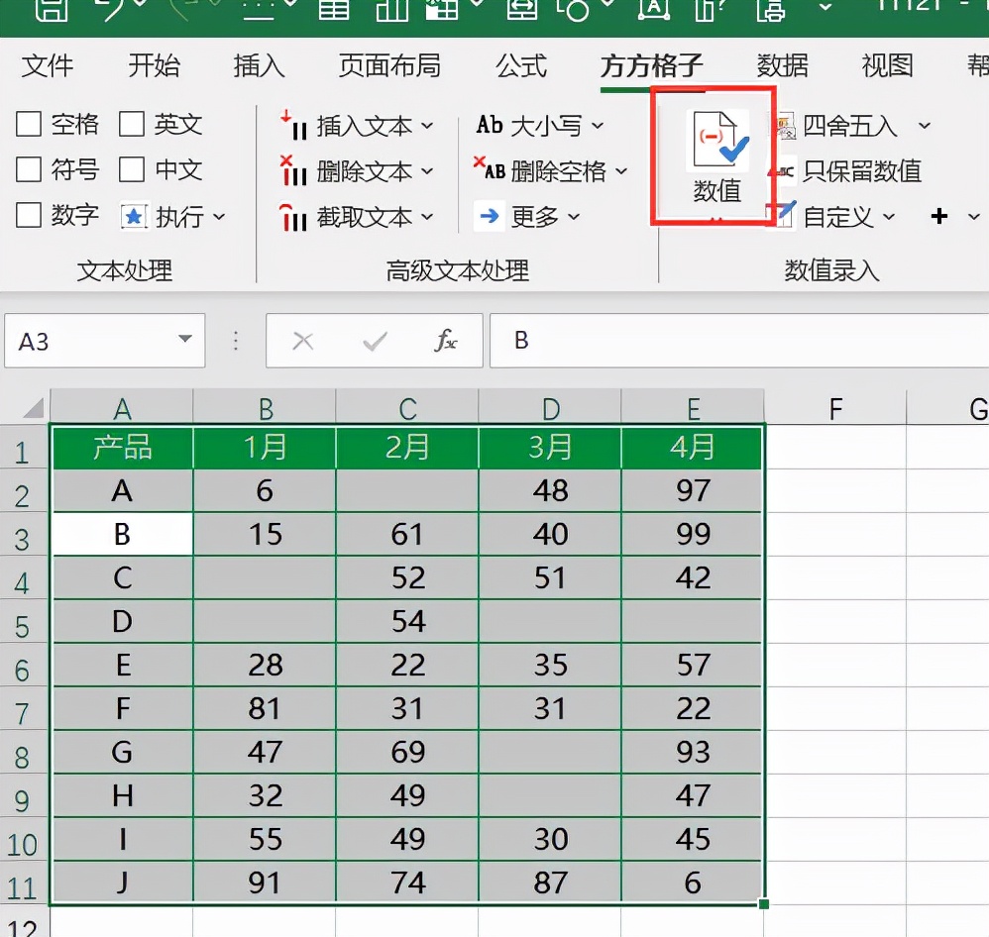Switch to the 数据 ribbon tab
Screen dimensions: 989x937
pyautogui.click(x=782, y=66)
